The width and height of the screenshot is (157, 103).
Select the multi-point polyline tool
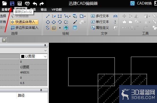pos(66,16)
